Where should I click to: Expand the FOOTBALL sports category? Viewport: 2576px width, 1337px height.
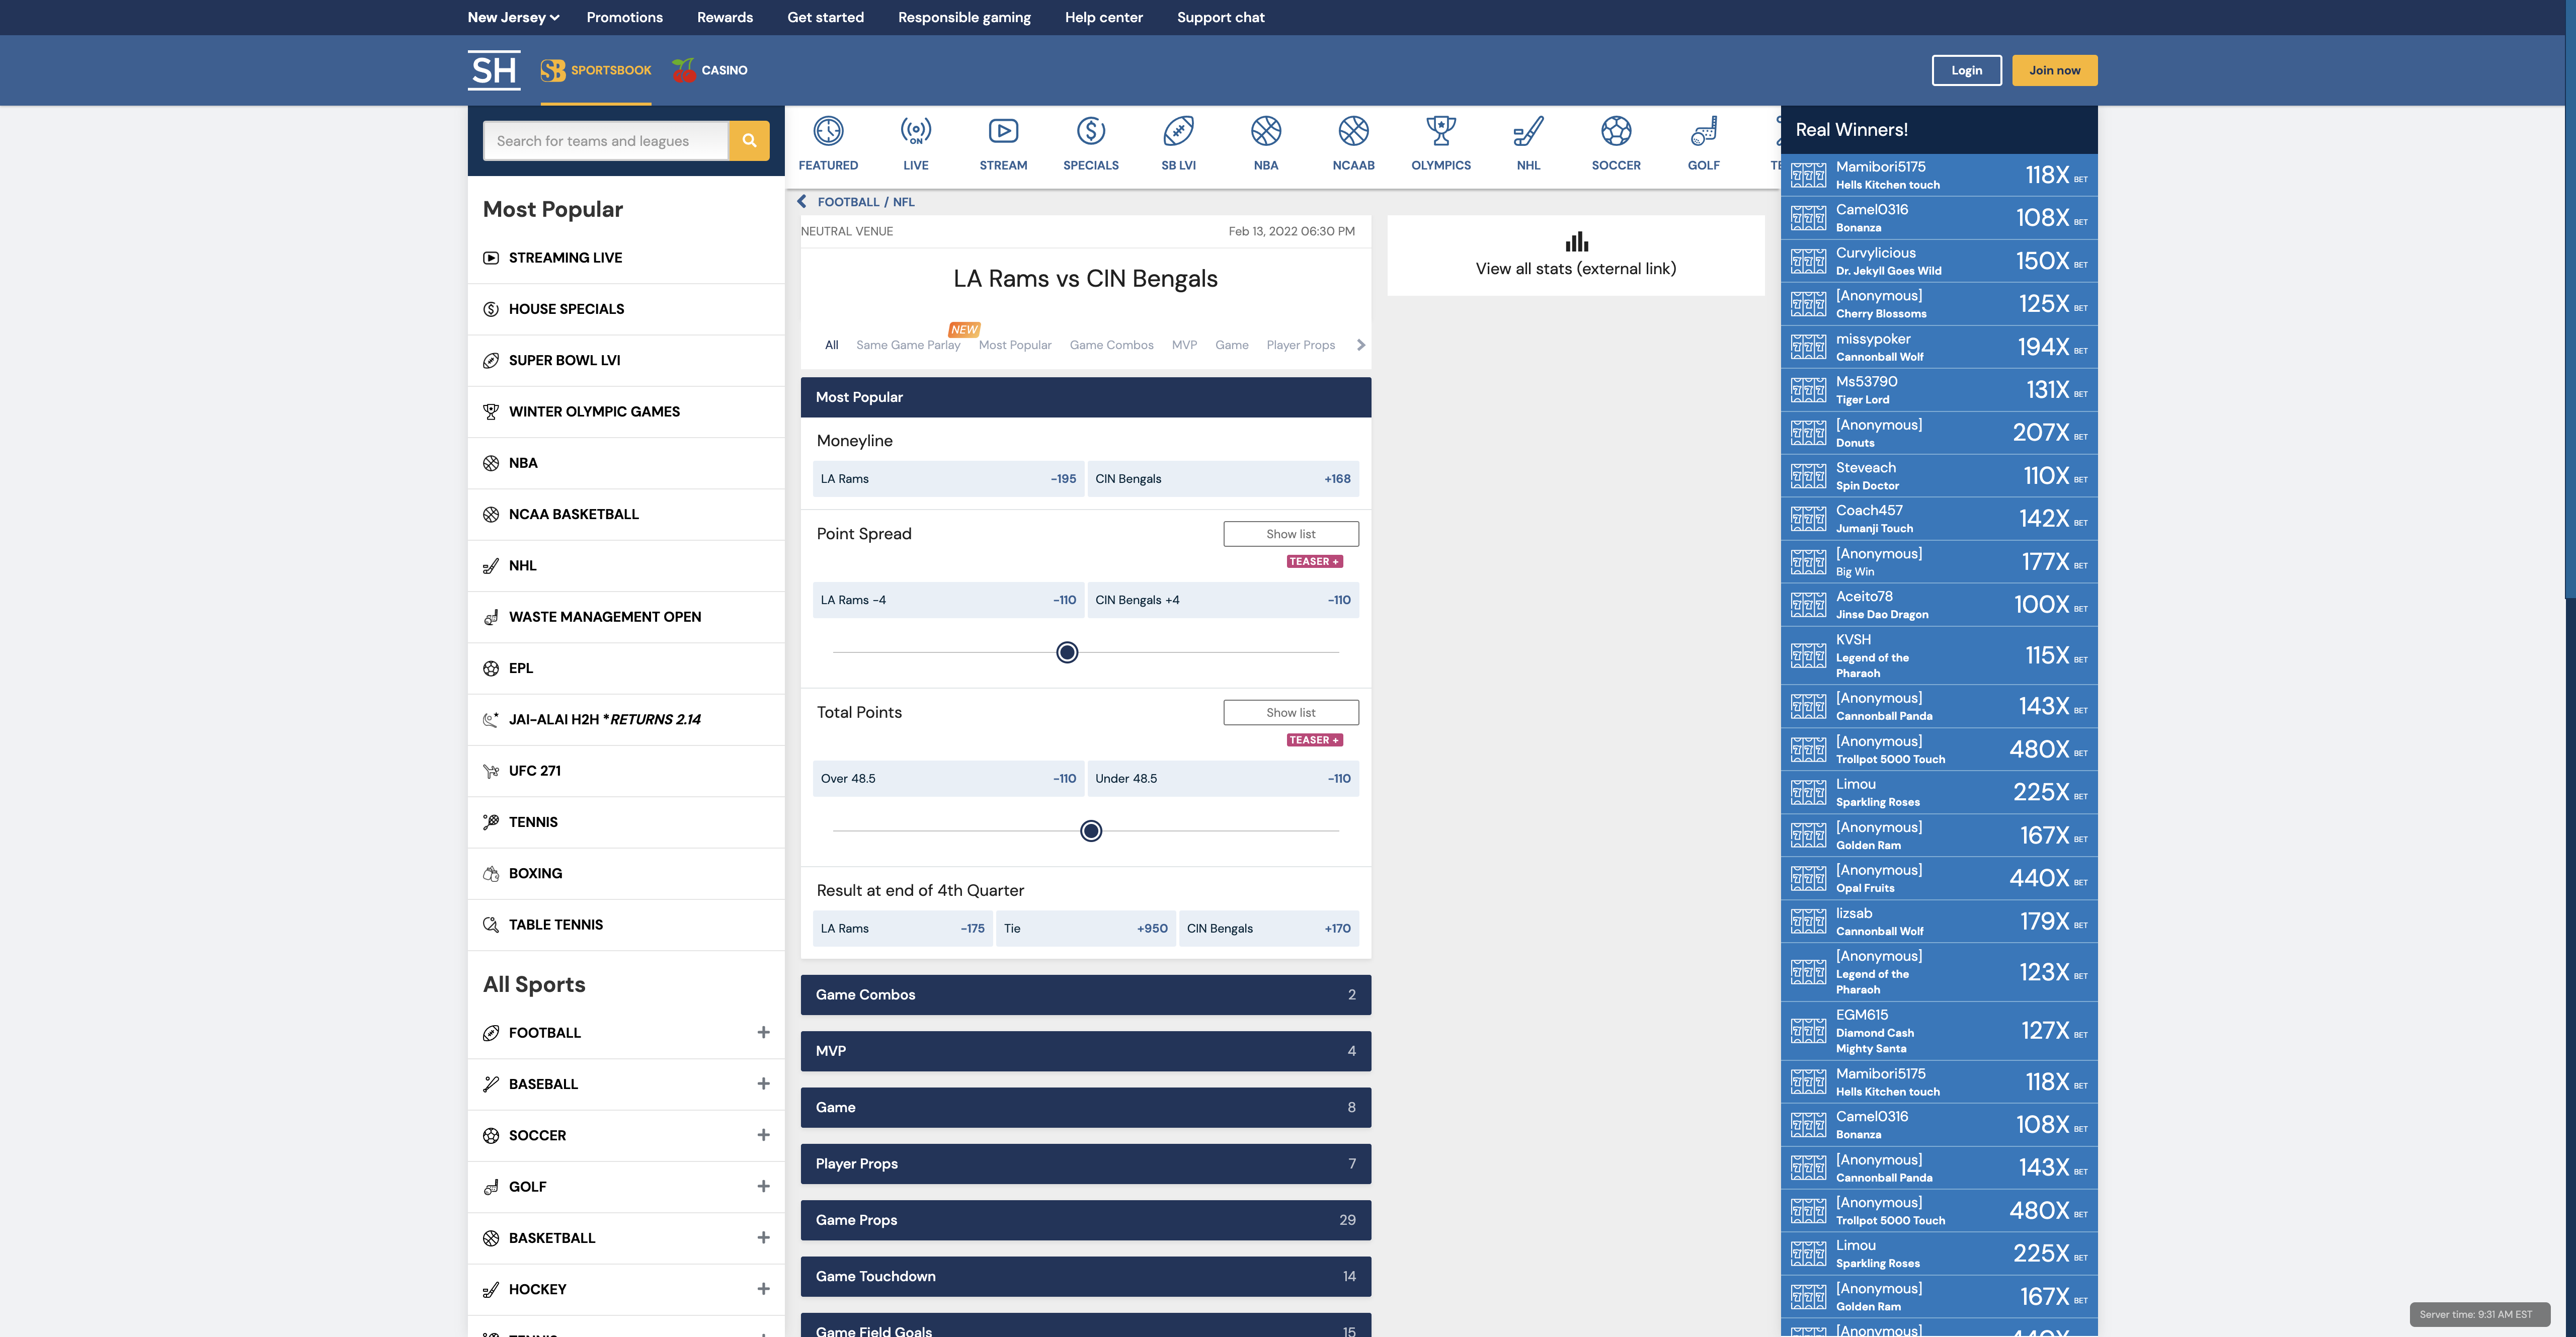pyautogui.click(x=763, y=1032)
